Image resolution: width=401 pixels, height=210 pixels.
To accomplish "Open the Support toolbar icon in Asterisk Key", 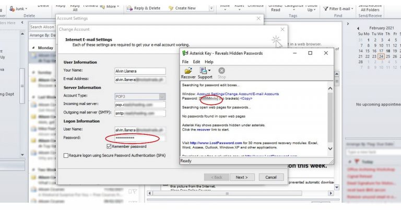I will (x=205, y=73).
